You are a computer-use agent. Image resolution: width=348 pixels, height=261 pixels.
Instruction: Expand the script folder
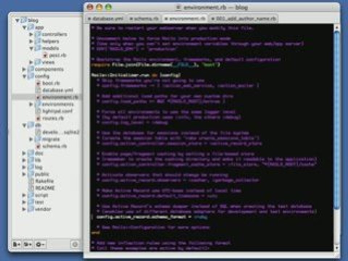point(24,195)
